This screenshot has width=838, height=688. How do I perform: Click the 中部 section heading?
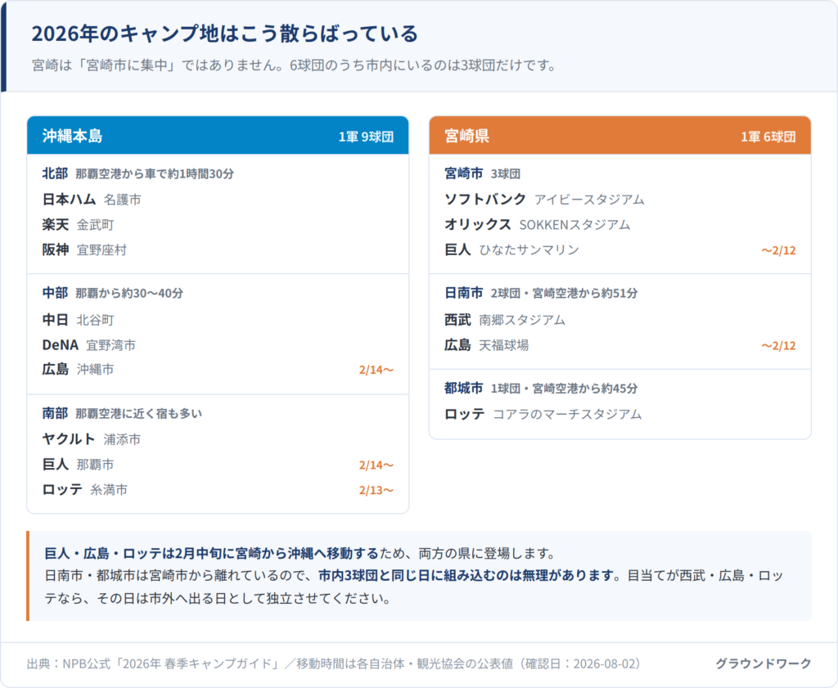(x=55, y=293)
